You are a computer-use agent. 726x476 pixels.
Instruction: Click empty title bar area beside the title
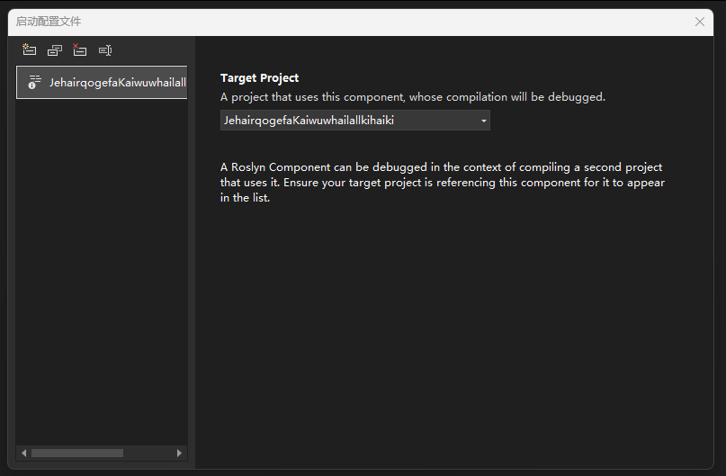360,22
